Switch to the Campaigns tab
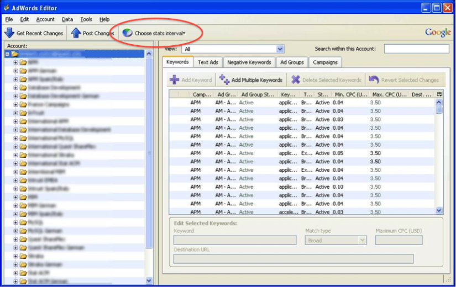 [x=325, y=62]
